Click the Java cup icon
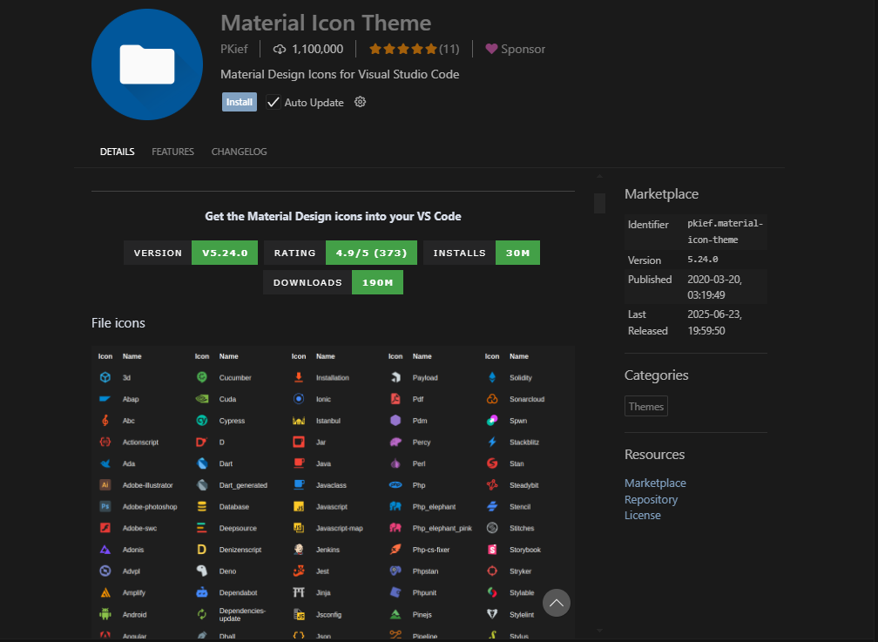 click(299, 463)
